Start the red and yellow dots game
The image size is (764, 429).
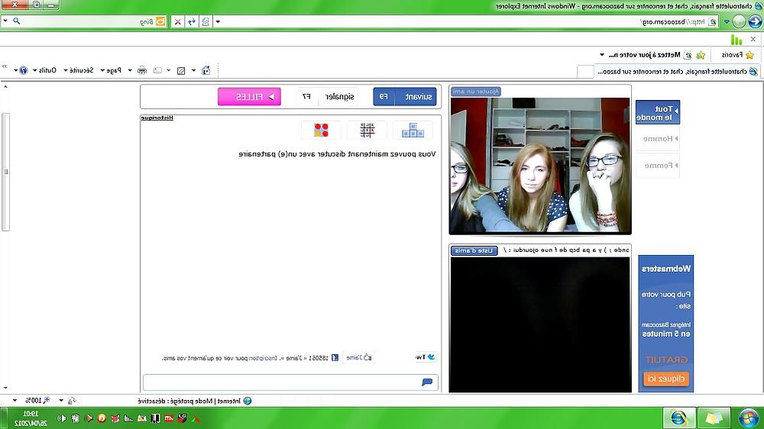point(321,130)
